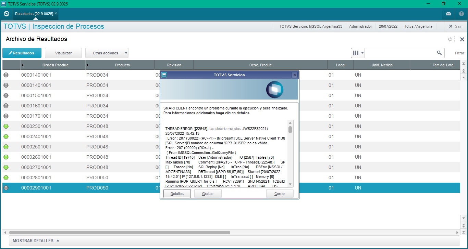The image size is (468, 249).
Task: Click the Local column header
Action: tap(341, 65)
